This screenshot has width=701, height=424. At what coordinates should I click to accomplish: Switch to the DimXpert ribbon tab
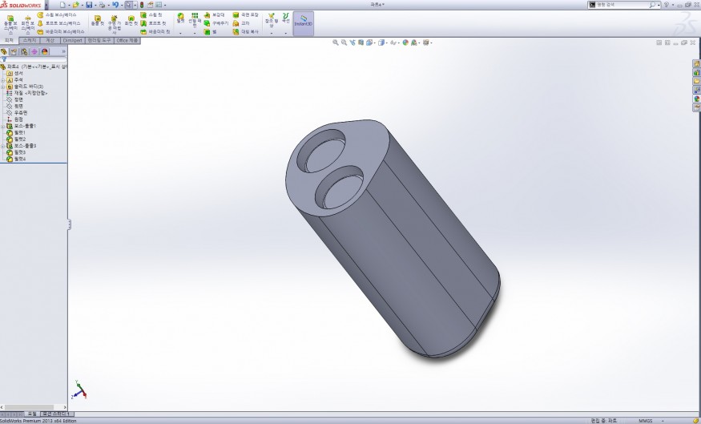coord(73,39)
